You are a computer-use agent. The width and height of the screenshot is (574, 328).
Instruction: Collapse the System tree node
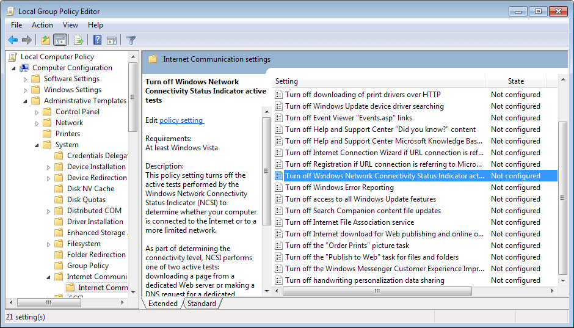(x=37, y=145)
